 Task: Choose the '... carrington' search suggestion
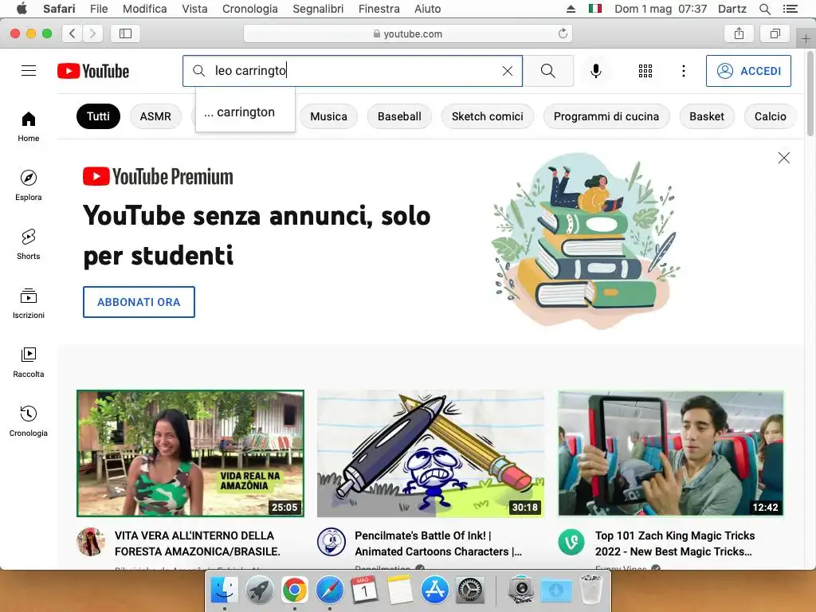pos(245,112)
